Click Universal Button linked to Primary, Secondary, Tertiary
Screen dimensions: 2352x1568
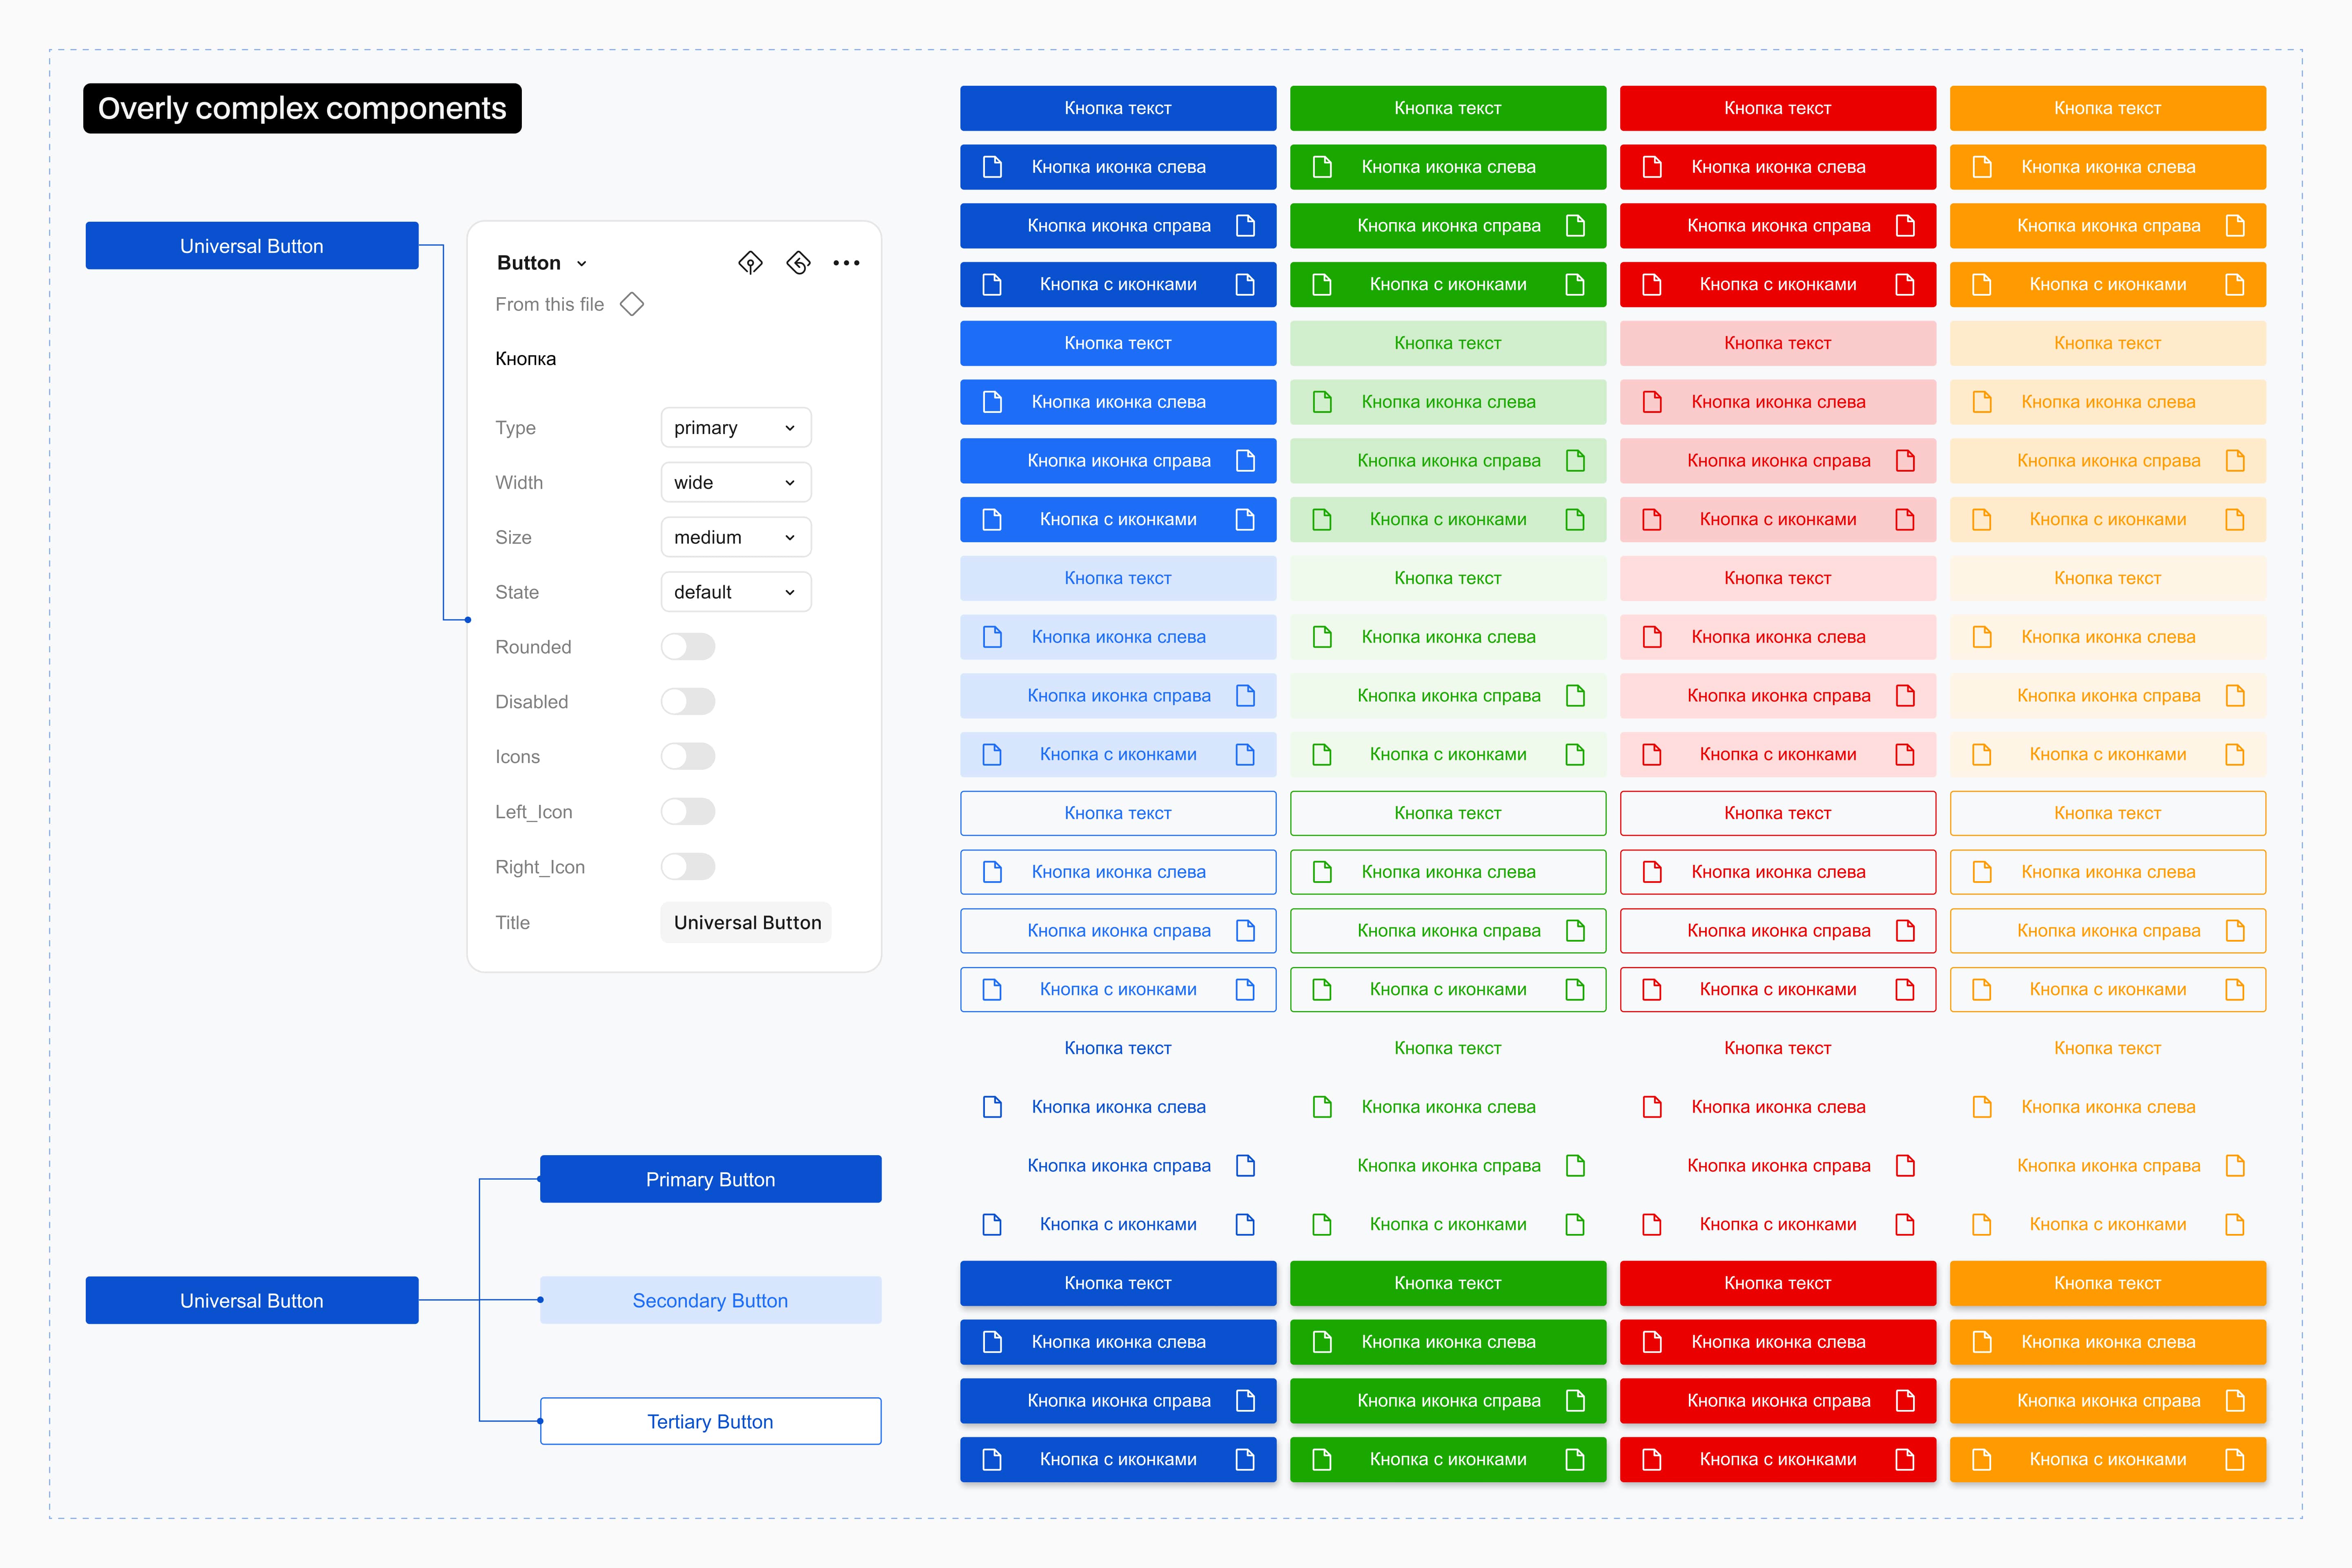point(252,1300)
